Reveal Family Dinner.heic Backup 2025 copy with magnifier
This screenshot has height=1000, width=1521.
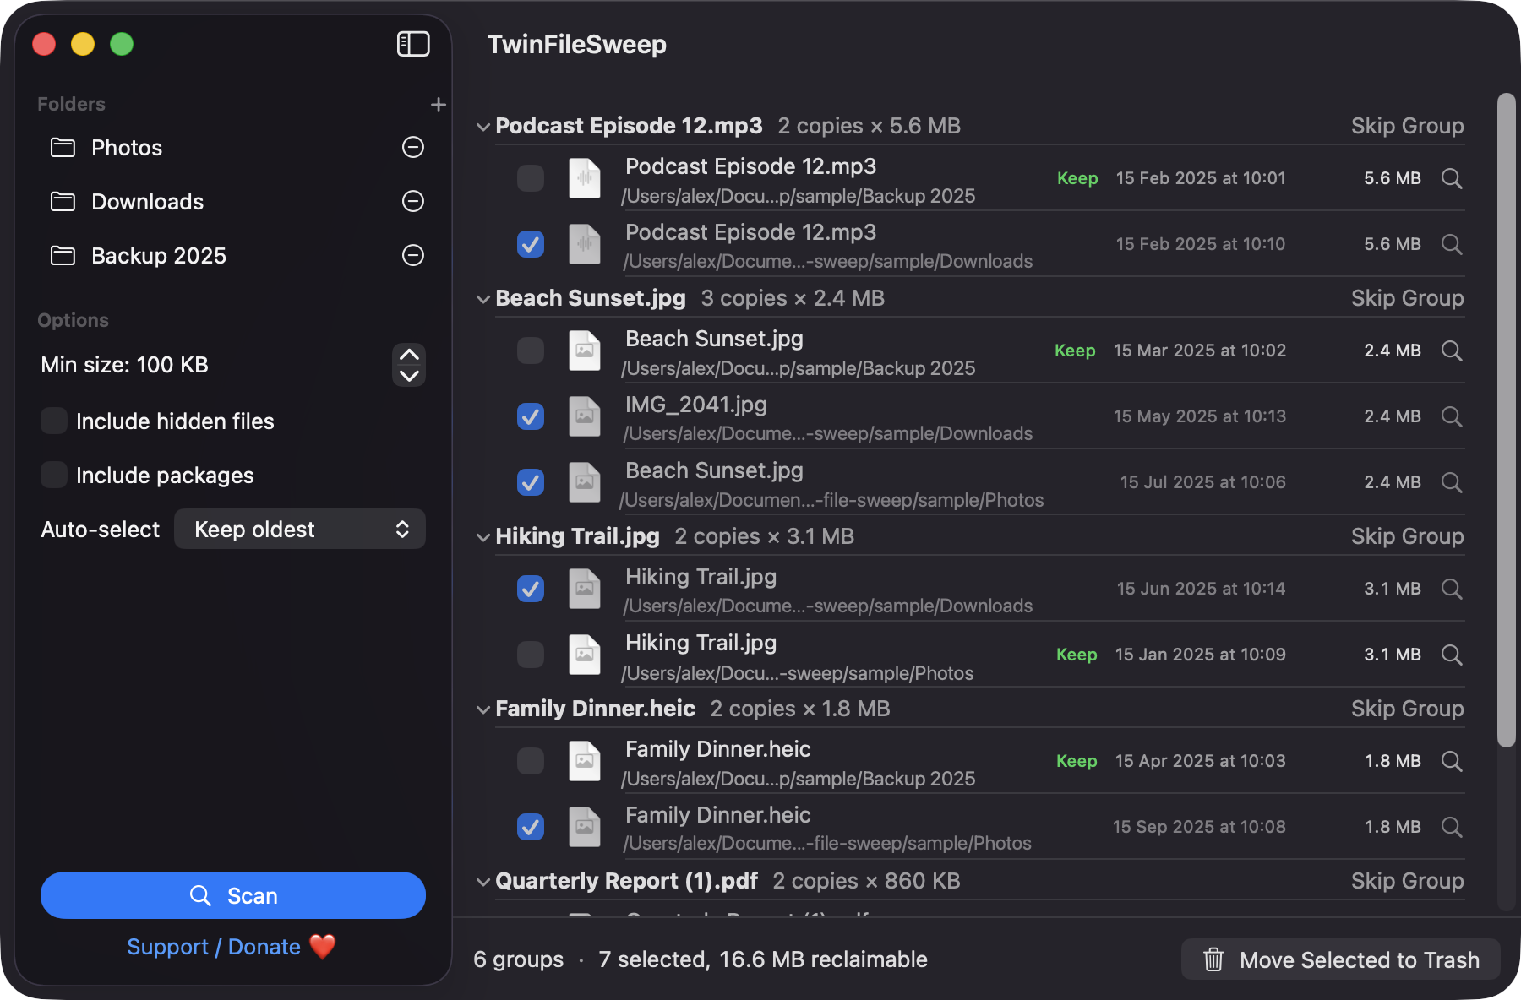[x=1452, y=761]
